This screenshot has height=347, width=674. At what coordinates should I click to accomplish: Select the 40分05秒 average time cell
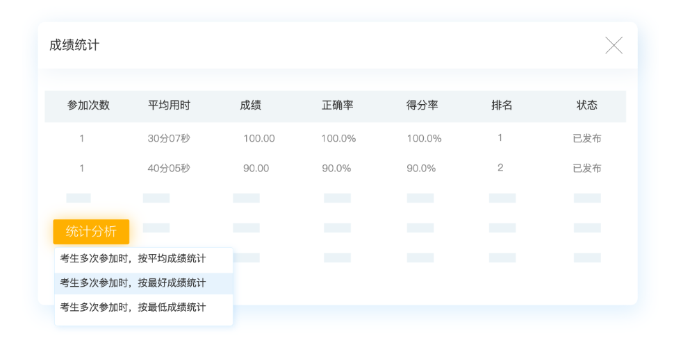[x=169, y=168]
